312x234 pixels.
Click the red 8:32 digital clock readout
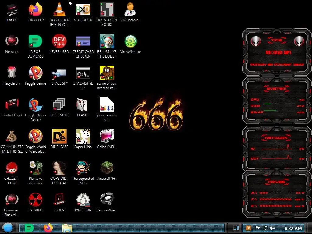(x=278, y=52)
